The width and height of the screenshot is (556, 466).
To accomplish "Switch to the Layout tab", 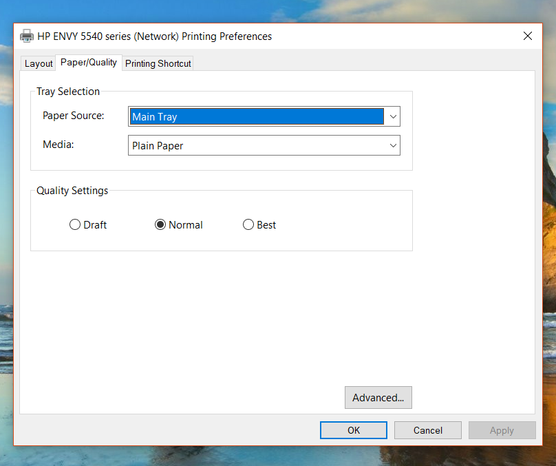I will [x=39, y=63].
